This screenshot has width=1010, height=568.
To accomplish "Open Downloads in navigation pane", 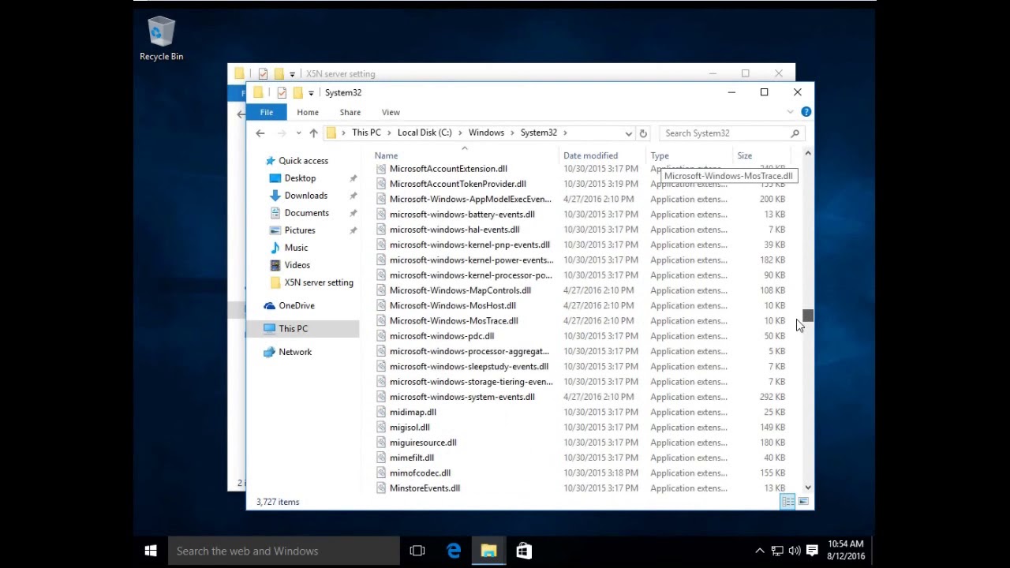I will click(x=305, y=196).
